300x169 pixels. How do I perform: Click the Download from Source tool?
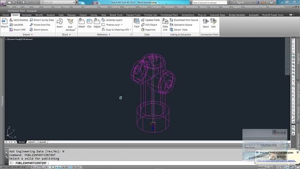tap(184, 20)
